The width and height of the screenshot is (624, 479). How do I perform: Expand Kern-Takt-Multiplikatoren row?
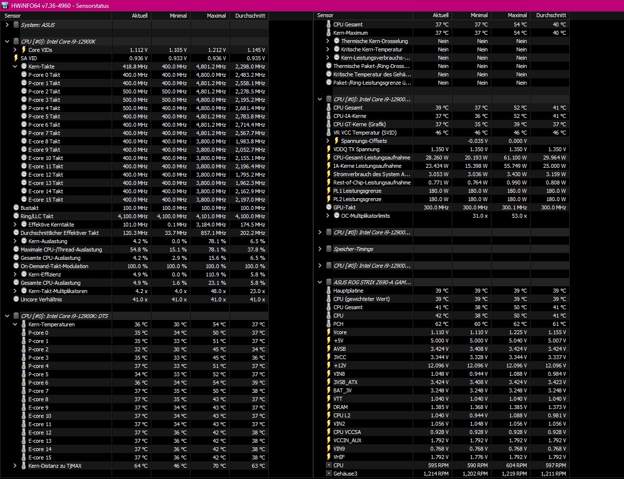tap(15, 291)
